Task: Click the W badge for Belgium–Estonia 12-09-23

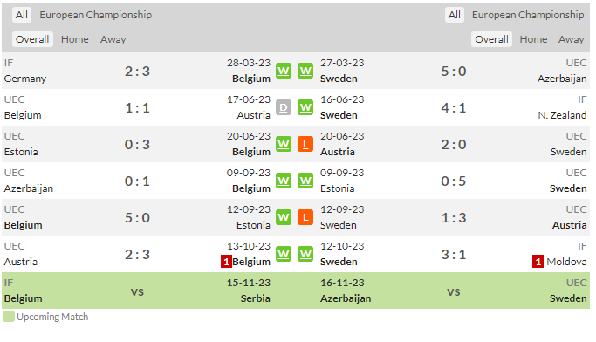Action: tap(284, 218)
